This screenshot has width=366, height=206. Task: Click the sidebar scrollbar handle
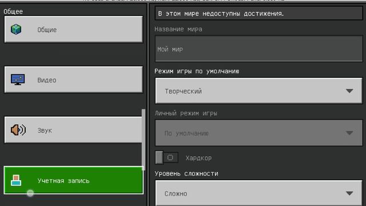coord(144,140)
